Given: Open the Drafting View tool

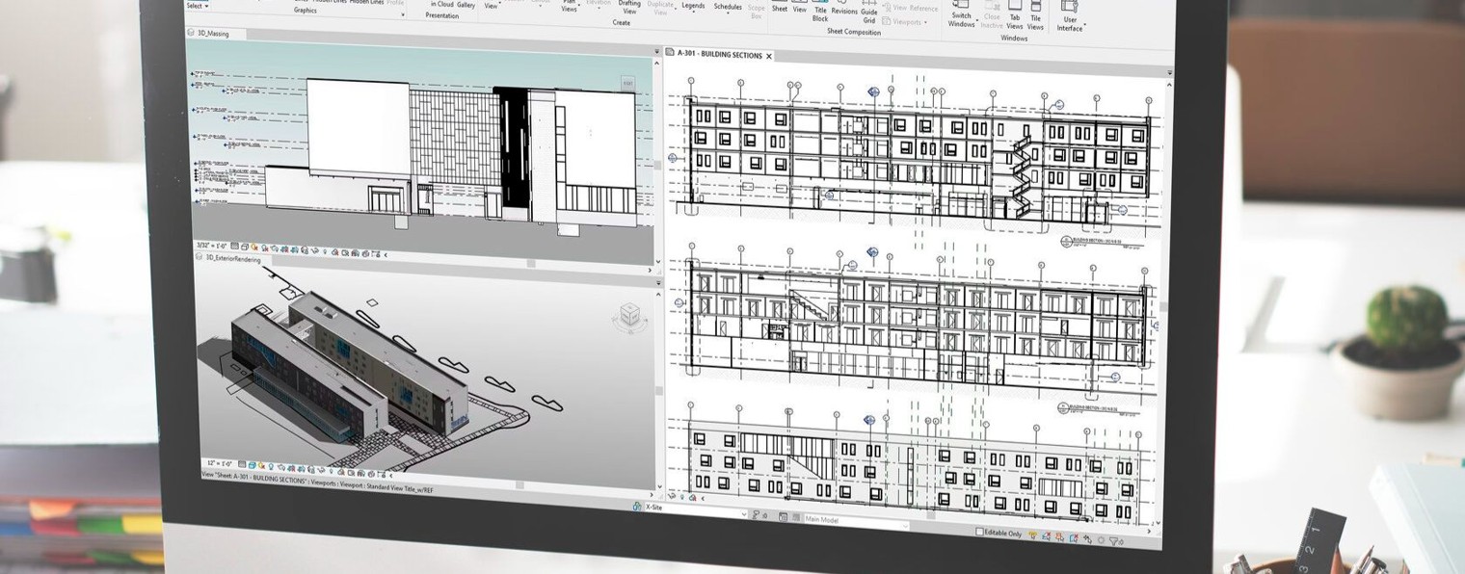Looking at the screenshot, I should coord(629,7).
